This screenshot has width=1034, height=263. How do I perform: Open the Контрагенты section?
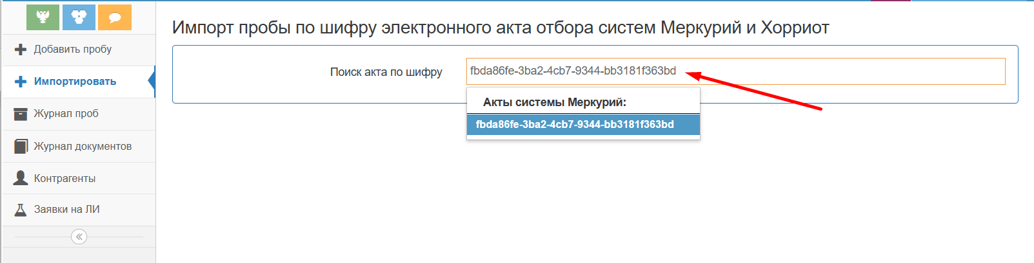click(65, 179)
